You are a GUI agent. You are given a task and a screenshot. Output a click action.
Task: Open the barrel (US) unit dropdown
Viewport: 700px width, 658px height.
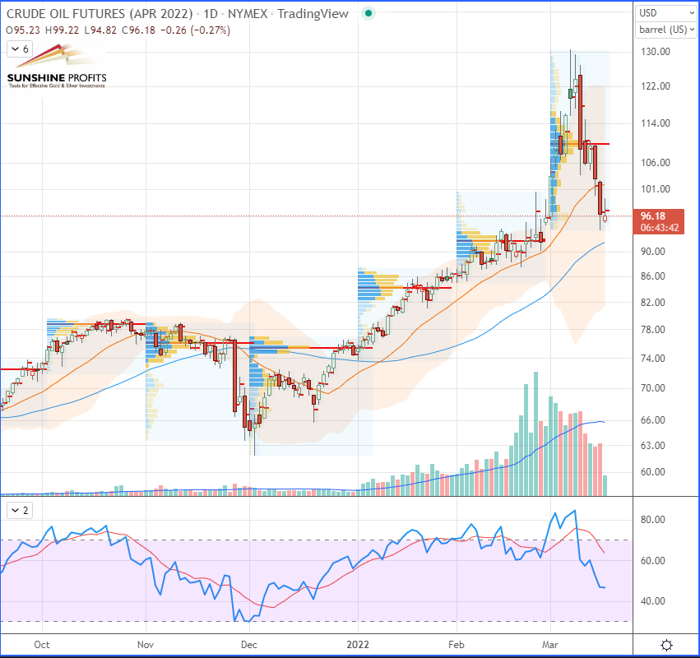(x=665, y=30)
